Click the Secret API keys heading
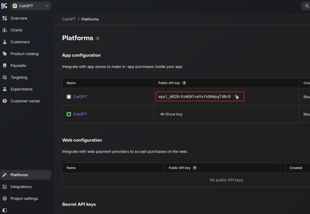This screenshot has height=214, width=310. [x=79, y=205]
